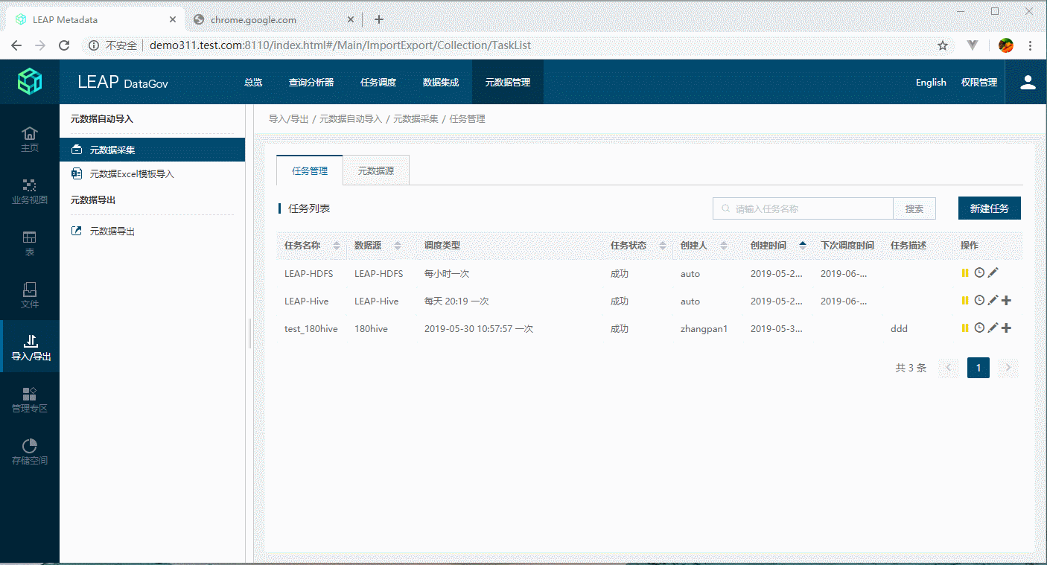The height and width of the screenshot is (565, 1047).
Task: Open 表 tables in left sidebar
Action: click(x=30, y=243)
